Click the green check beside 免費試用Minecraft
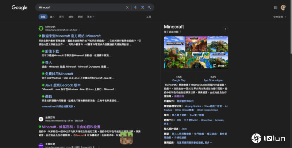The height and width of the screenshot is (148, 292). pyautogui.click(x=43, y=74)
